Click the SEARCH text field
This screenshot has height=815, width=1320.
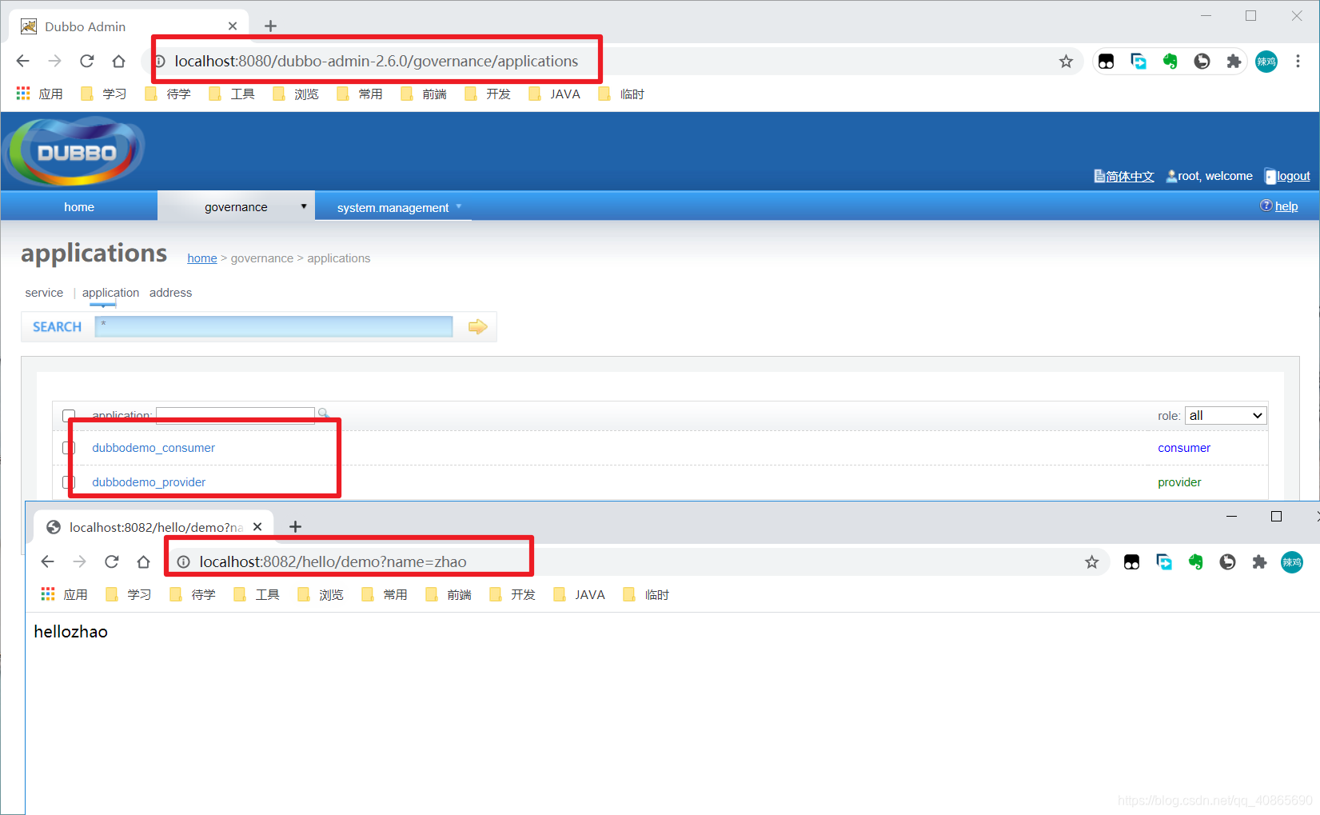pyautogui.click(x=273, y=326)
